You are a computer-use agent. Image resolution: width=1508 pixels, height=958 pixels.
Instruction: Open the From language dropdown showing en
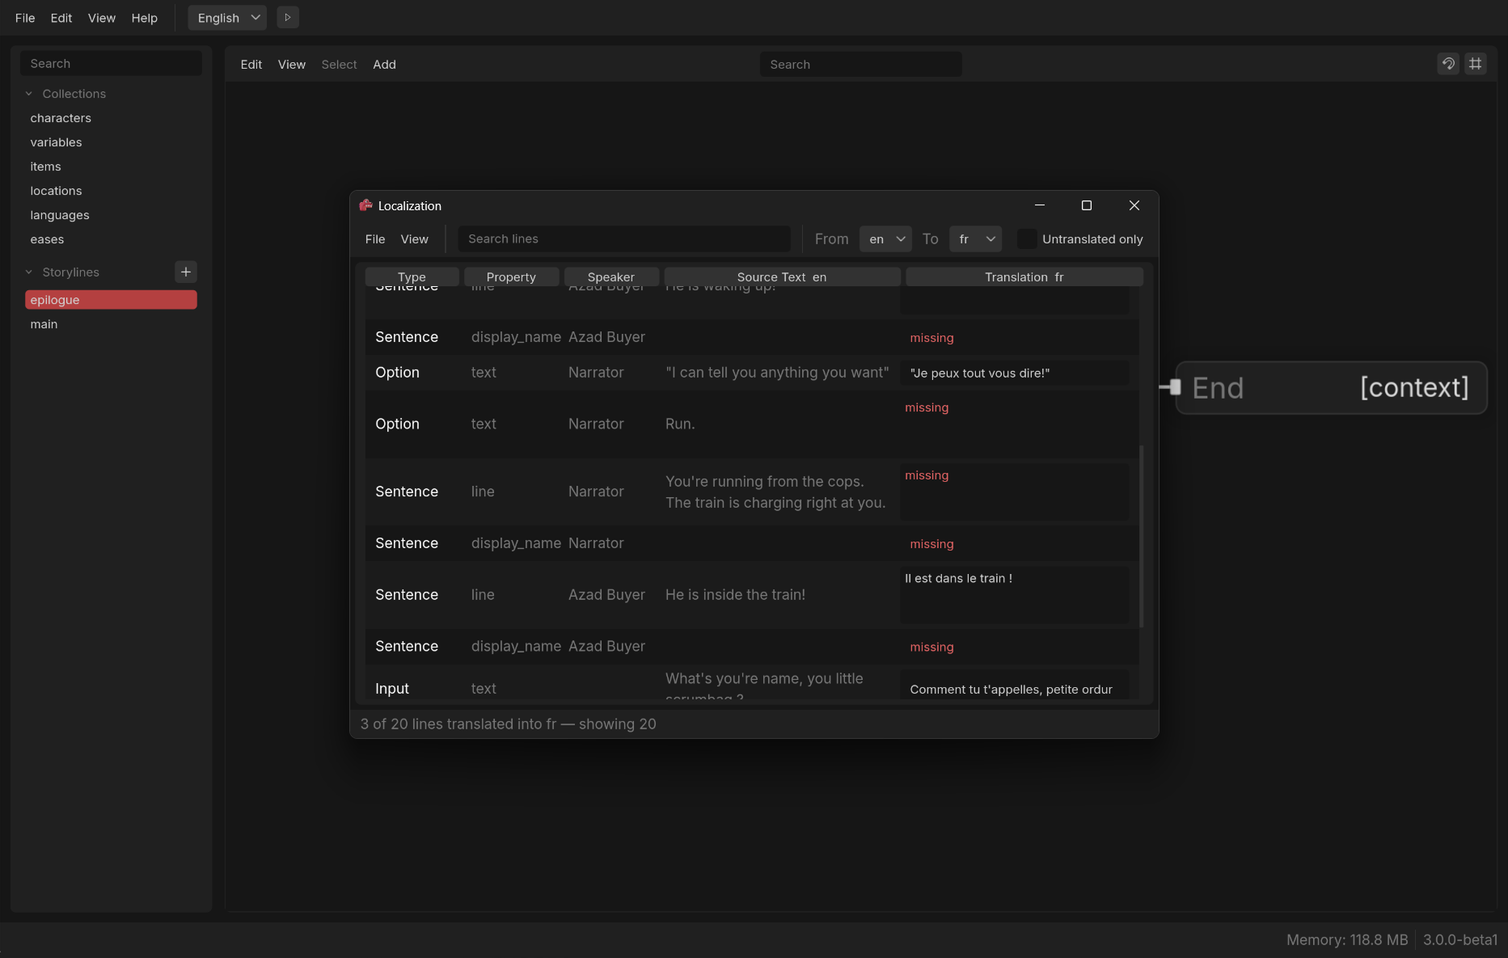coord(885,238)
